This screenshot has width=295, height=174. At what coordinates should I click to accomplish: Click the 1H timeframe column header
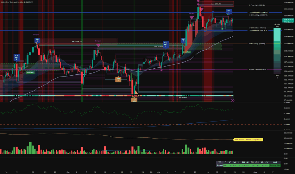239,162
